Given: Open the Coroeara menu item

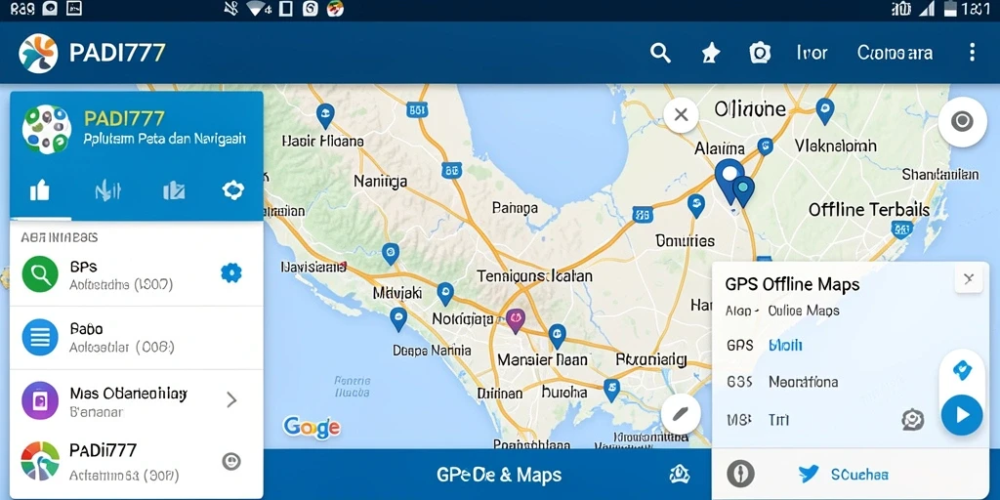Looking at the screenshot, I should click(895, 53).
